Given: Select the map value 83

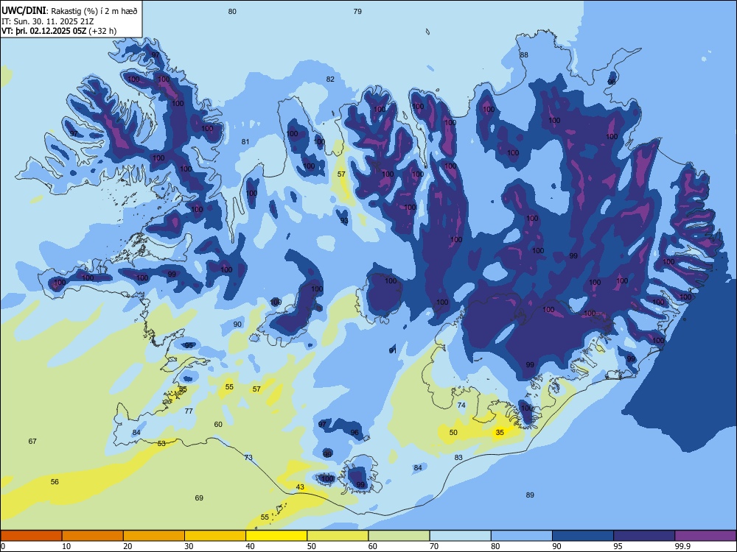Looking at the screenshot, I should (x=458, y=457).
